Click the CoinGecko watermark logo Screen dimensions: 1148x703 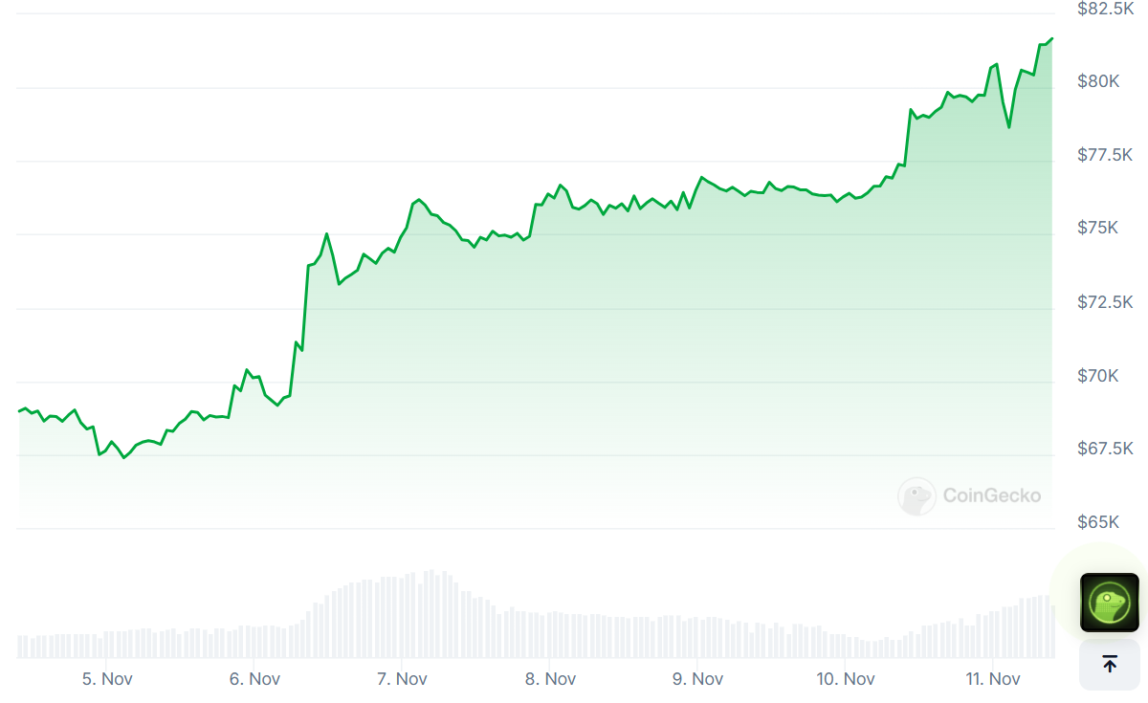pos(970,495)
